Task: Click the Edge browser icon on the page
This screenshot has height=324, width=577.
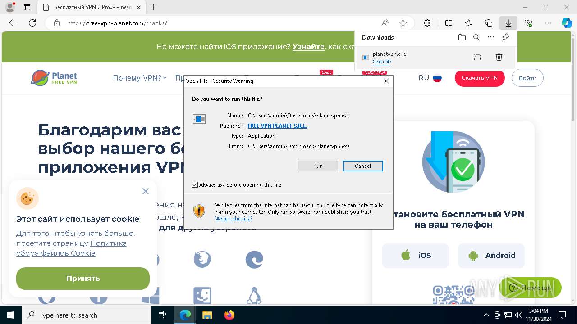Action: tap(254, 260)
